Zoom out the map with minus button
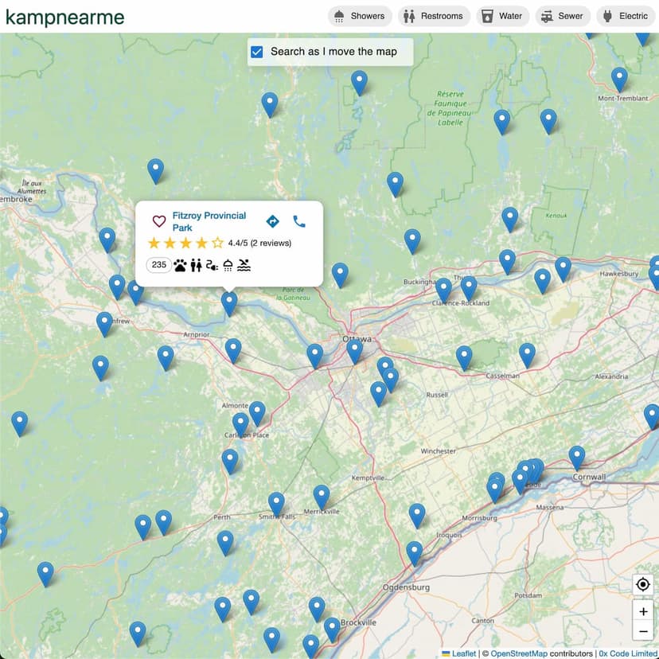 [643, 632]
